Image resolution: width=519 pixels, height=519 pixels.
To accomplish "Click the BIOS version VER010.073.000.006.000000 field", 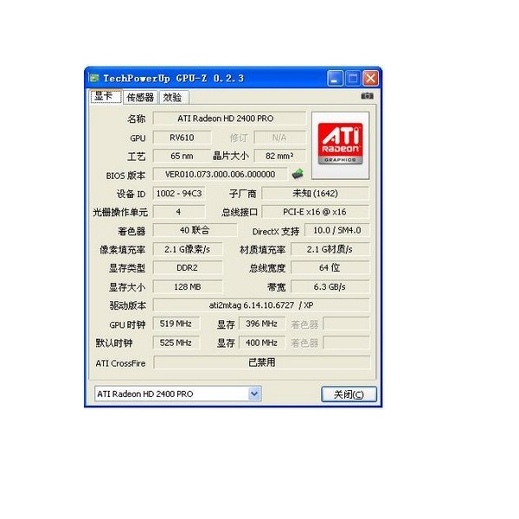I will 220,175.
